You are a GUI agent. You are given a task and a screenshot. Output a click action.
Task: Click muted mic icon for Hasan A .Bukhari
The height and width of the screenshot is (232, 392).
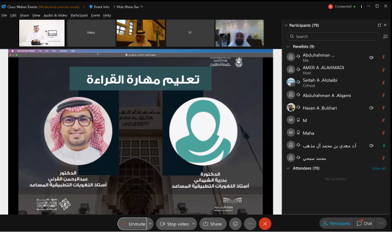click(x=383, y=108)
